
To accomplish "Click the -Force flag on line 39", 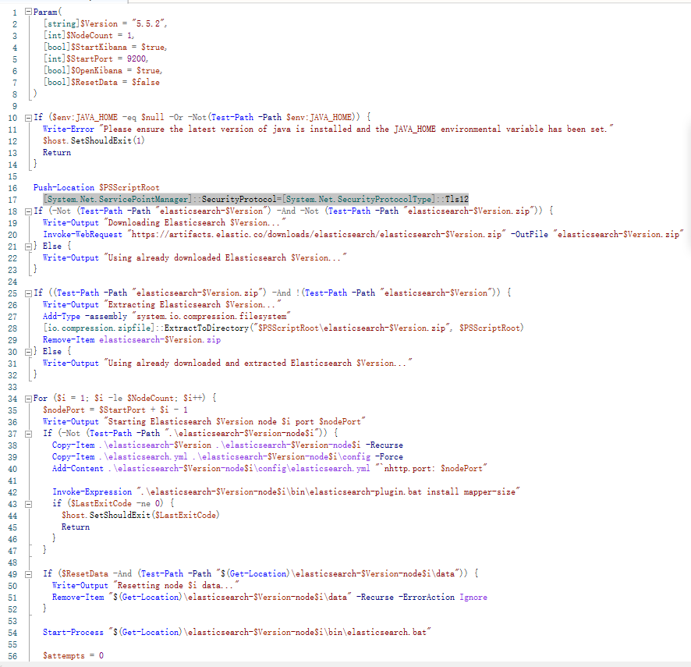I will pos(388,456).
